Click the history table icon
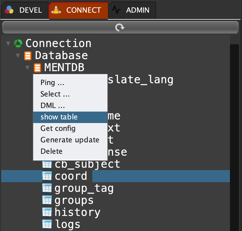 (47, 212)
